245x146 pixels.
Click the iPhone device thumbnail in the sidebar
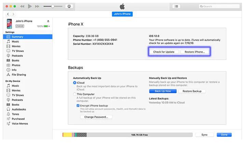tap(9, 24)
